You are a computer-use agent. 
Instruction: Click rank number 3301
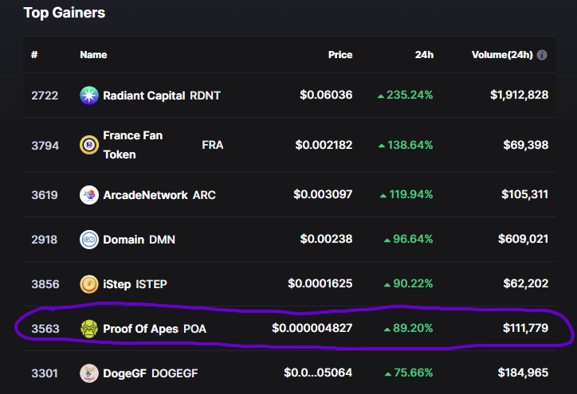(45, 373)
